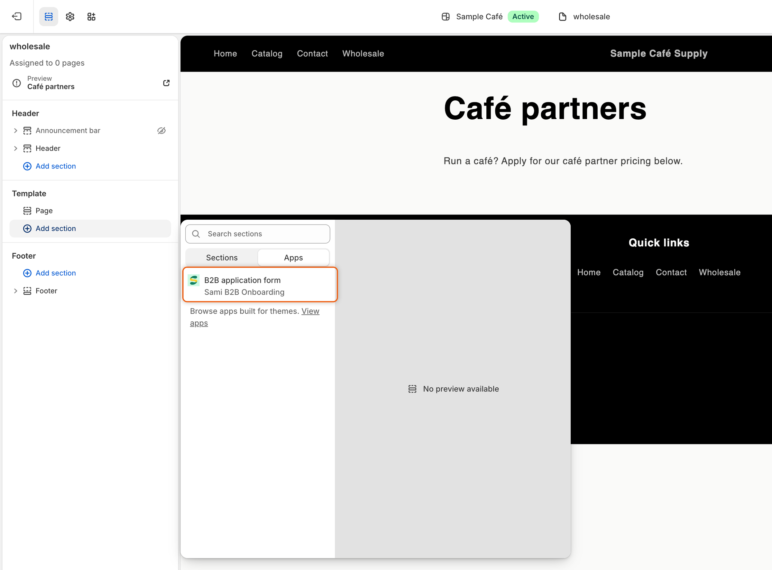Select B2B application form app block
This screenshot has height=570, width=772.
tap(260, 285)
